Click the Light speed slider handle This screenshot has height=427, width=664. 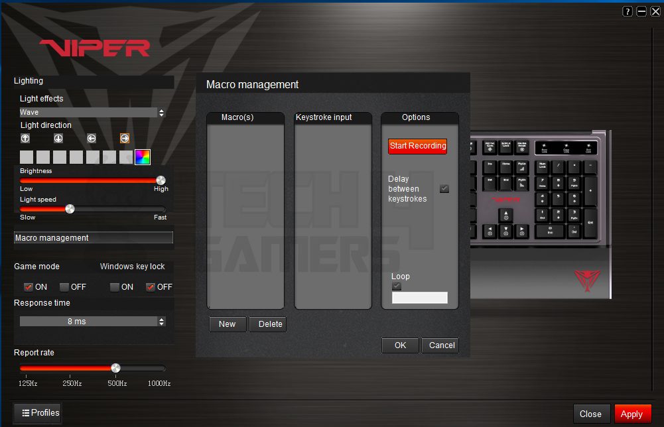coord(70,209)
